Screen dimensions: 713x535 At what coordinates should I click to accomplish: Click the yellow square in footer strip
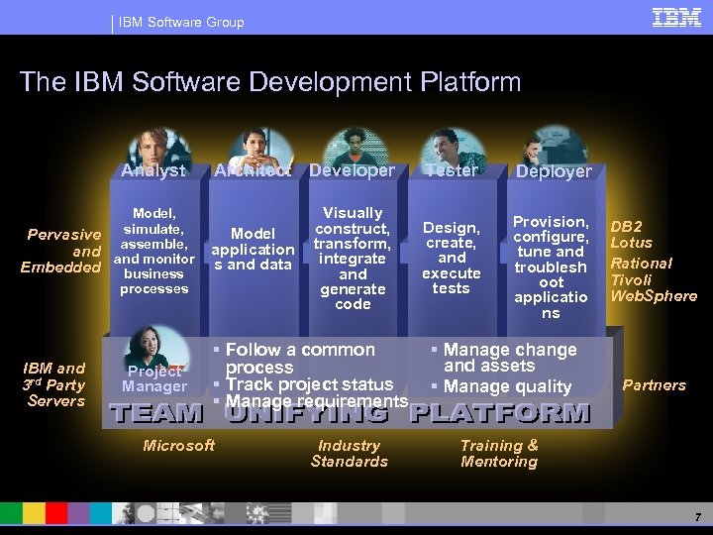click(x=34, y=513)
